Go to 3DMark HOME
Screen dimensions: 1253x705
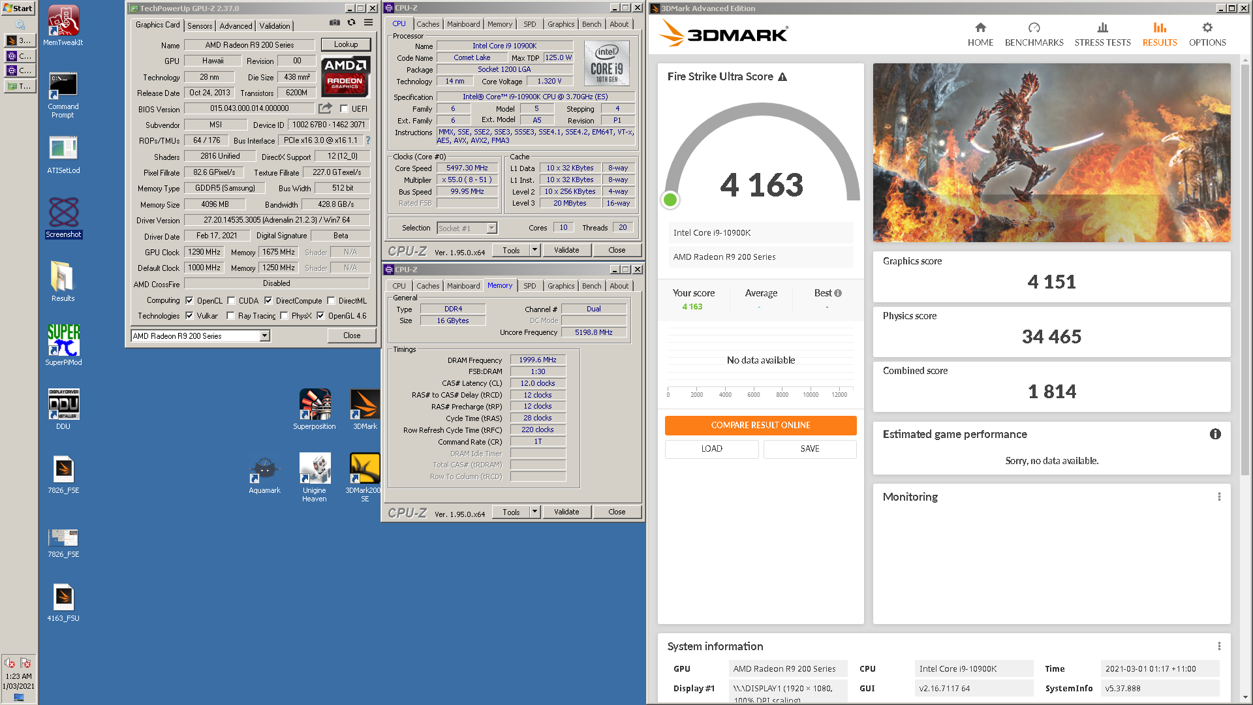[x=980, y=35]
